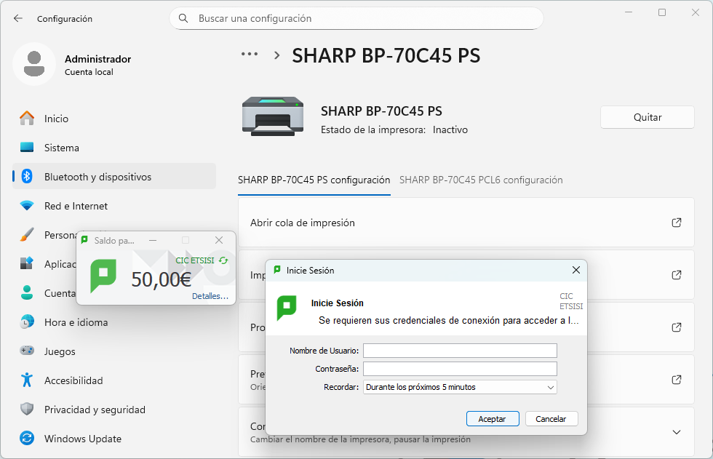Screen dimensions: 713x459
Task: Click the Personalización paintbrush icon
Action: click(x=27, y=234)
